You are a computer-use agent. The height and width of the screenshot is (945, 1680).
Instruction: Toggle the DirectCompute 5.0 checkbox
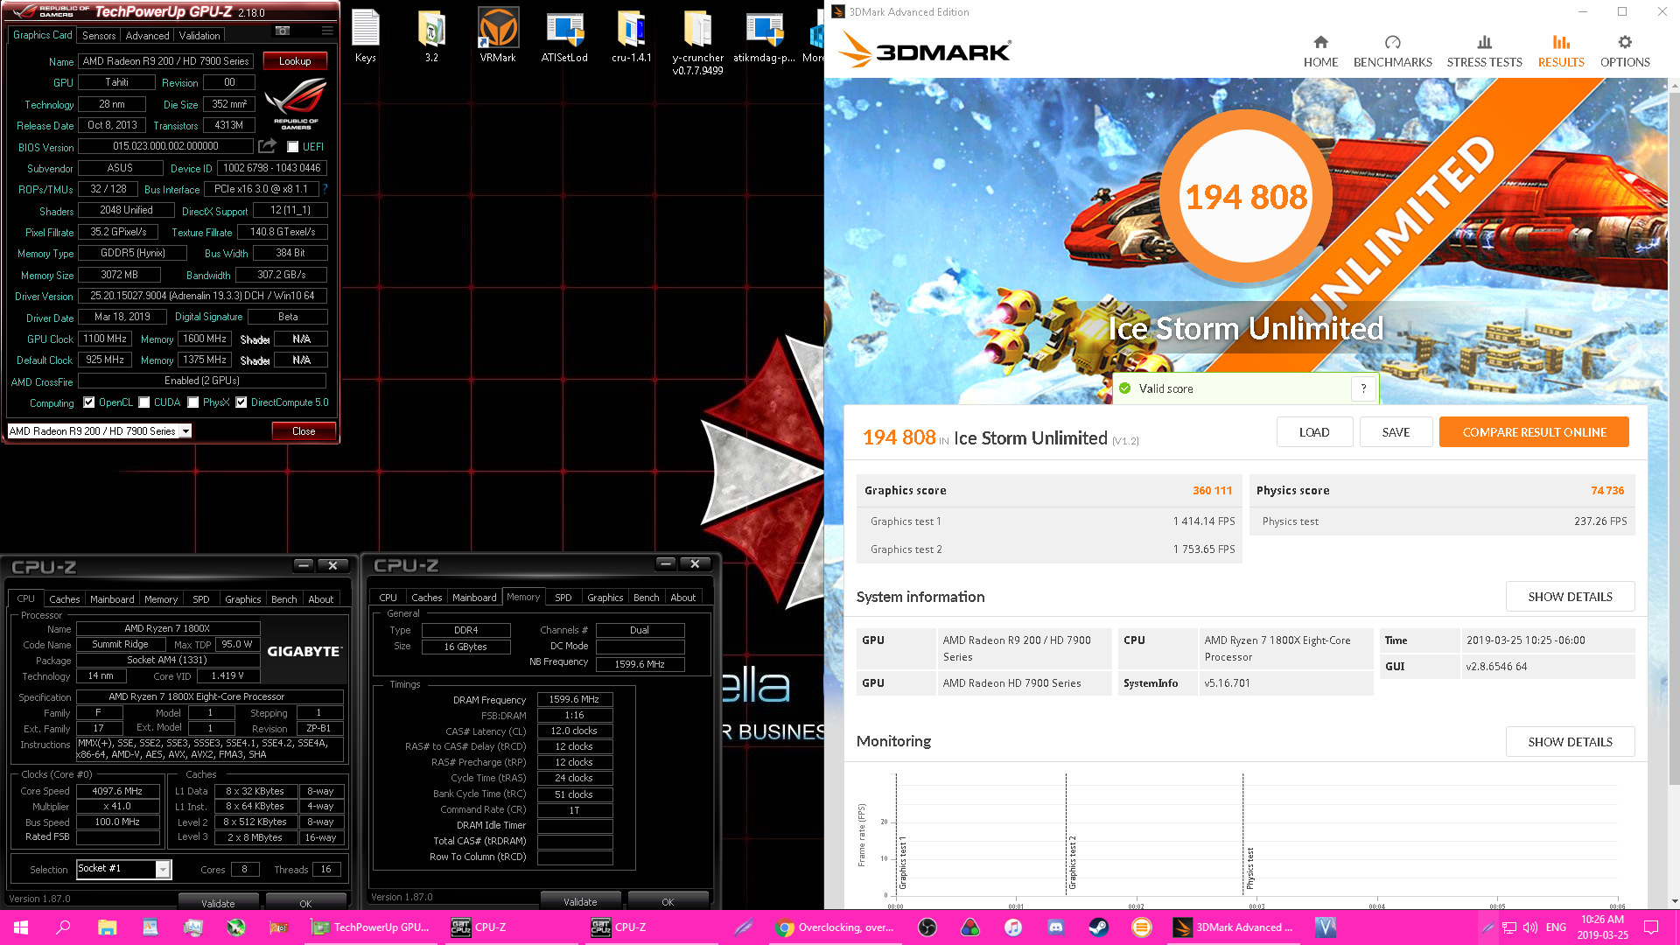(x=241, y=402)
